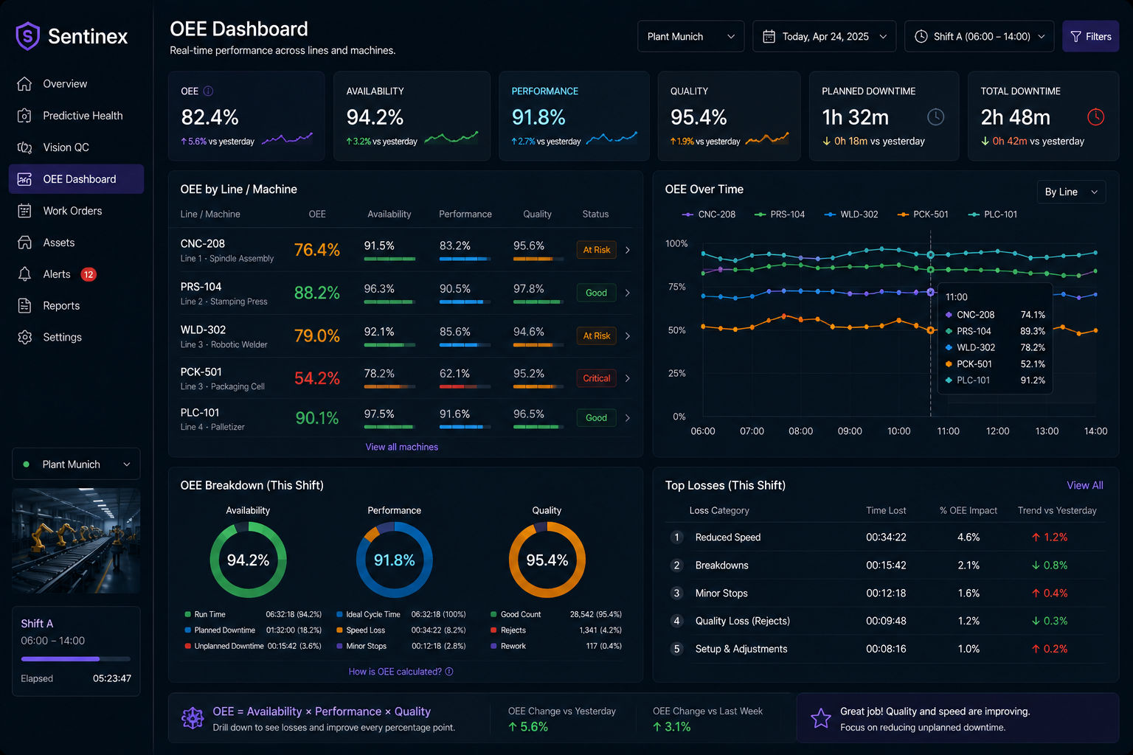Click the Settings gear icon
The image size is (1133, 755).
tap(24, 338)
